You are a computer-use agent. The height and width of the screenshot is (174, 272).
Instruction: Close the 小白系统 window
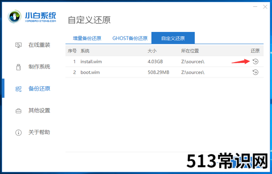[265, 7]
